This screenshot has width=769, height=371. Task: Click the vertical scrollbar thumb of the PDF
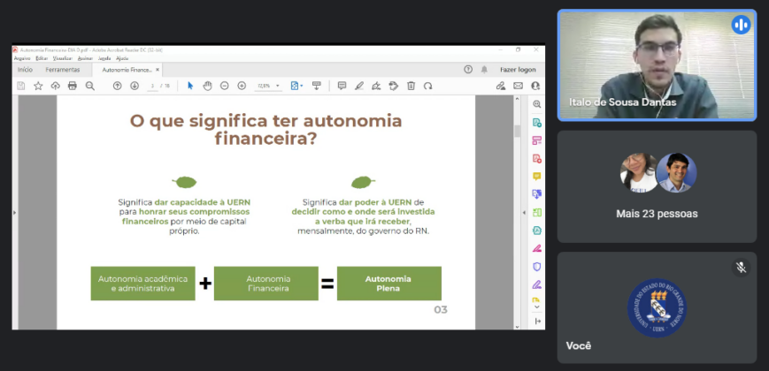coord(517,131)
